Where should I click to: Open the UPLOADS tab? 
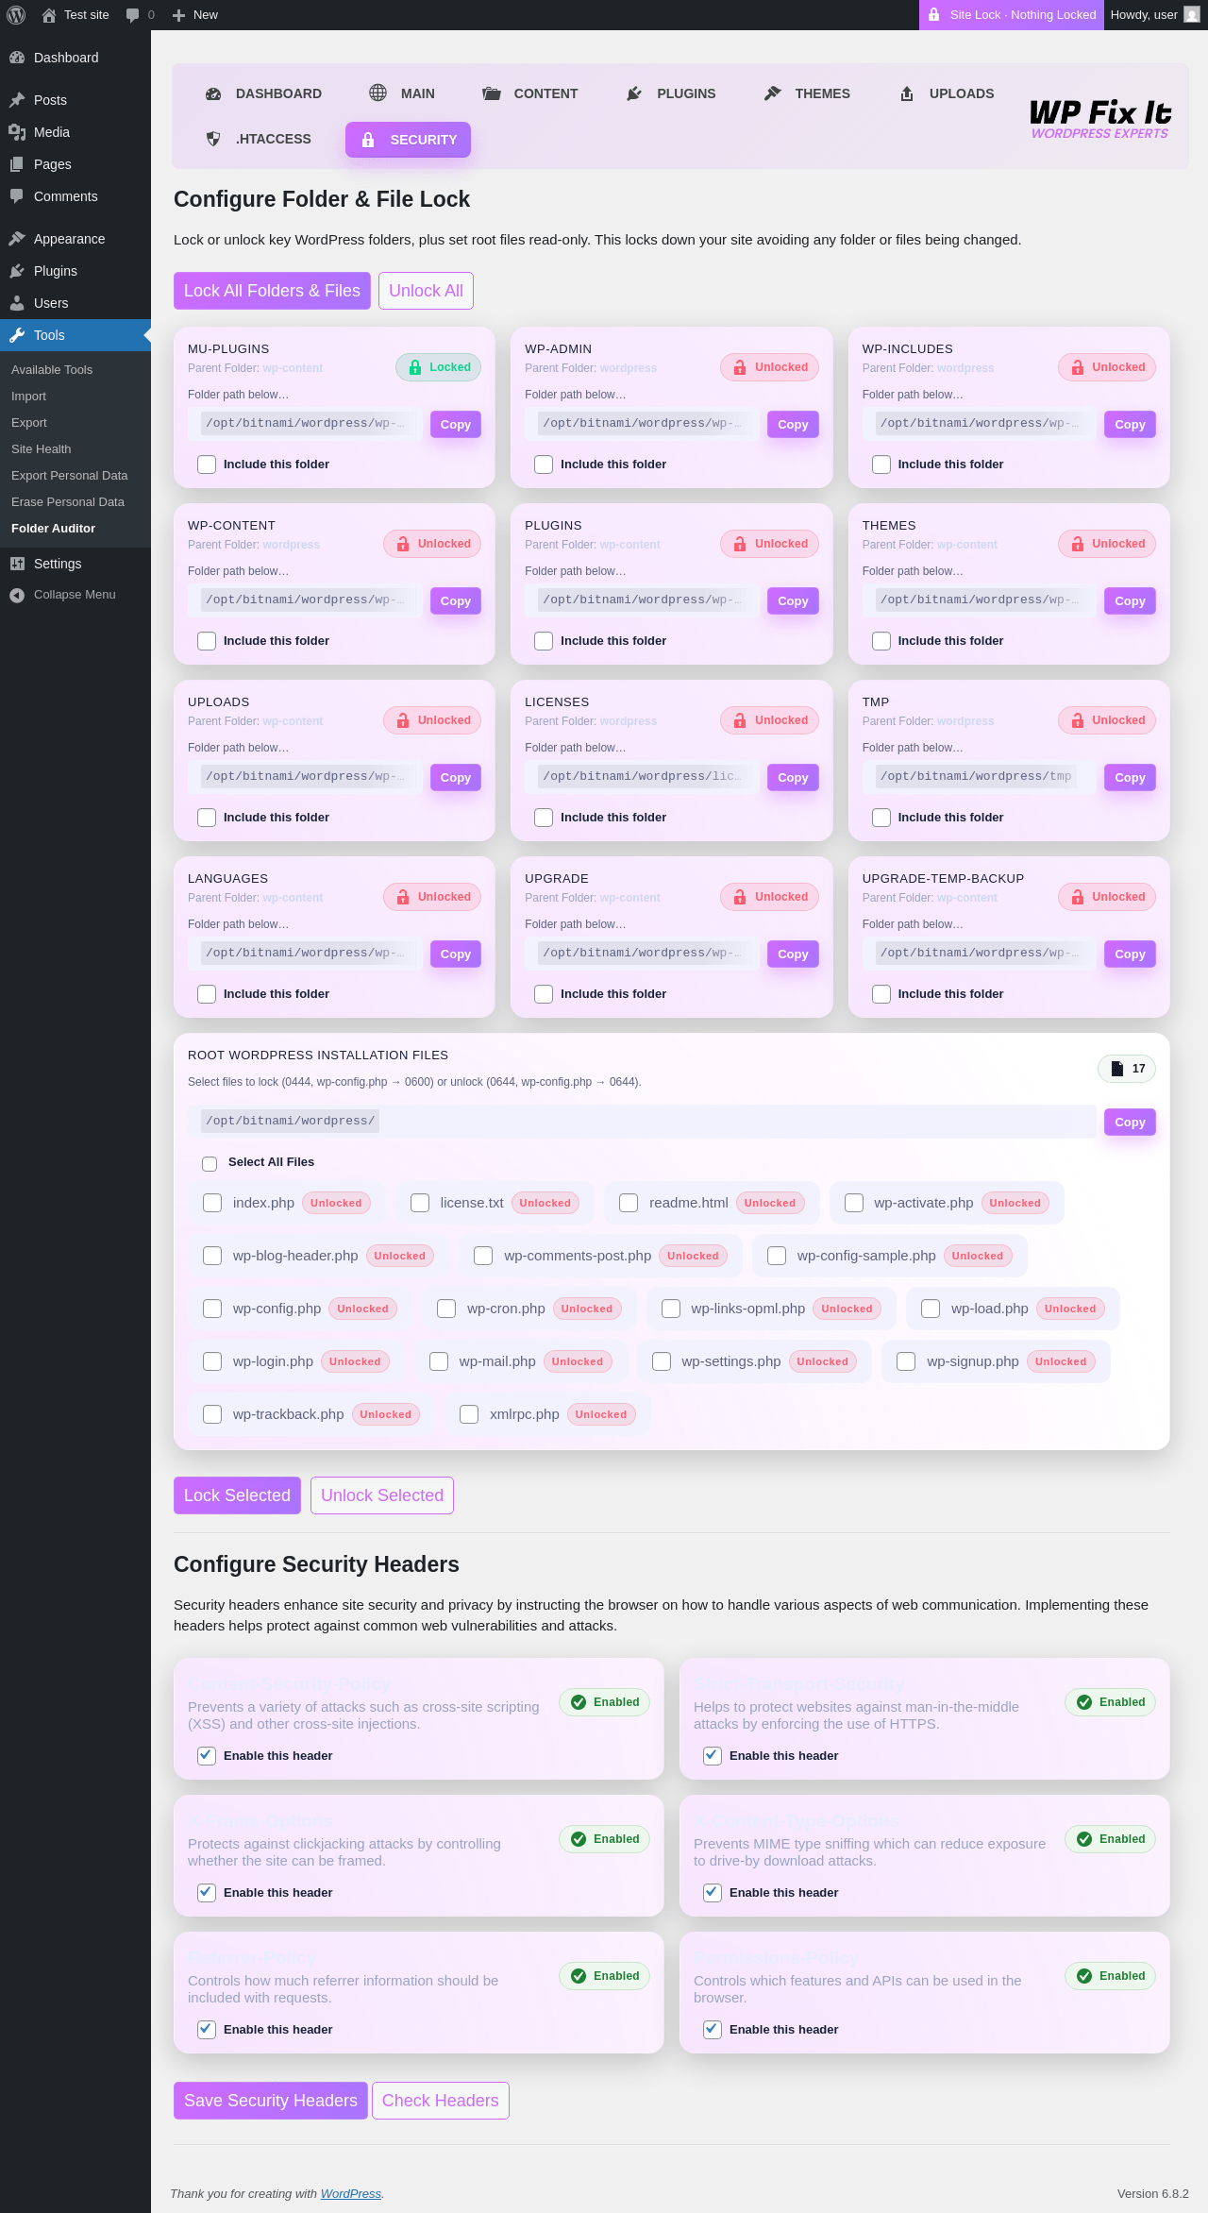pos(947,93)
